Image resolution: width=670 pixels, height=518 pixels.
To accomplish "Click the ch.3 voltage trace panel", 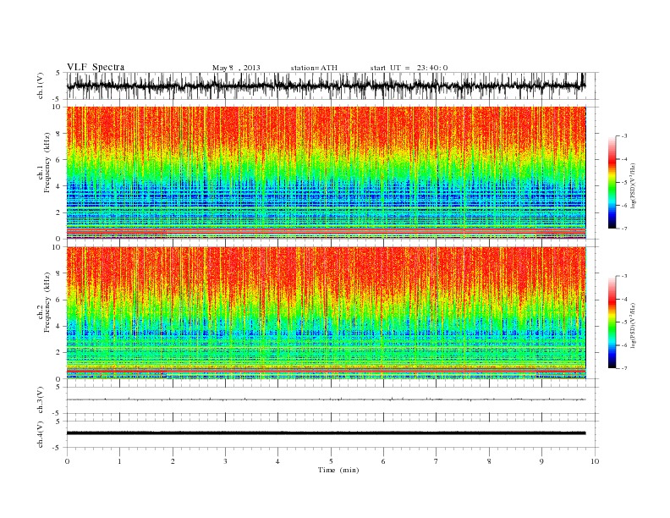I will coord(332,400).
